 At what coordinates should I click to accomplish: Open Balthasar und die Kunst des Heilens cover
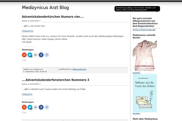click(145, 93)
